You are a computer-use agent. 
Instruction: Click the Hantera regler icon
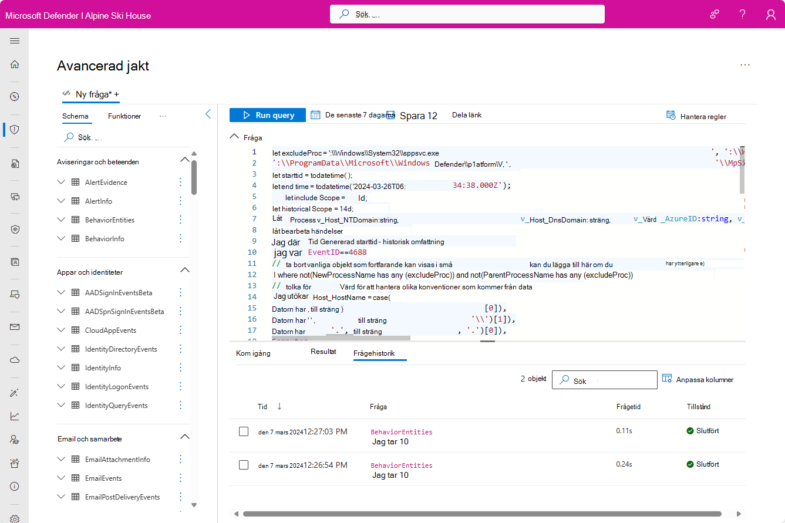pos(671,115)
